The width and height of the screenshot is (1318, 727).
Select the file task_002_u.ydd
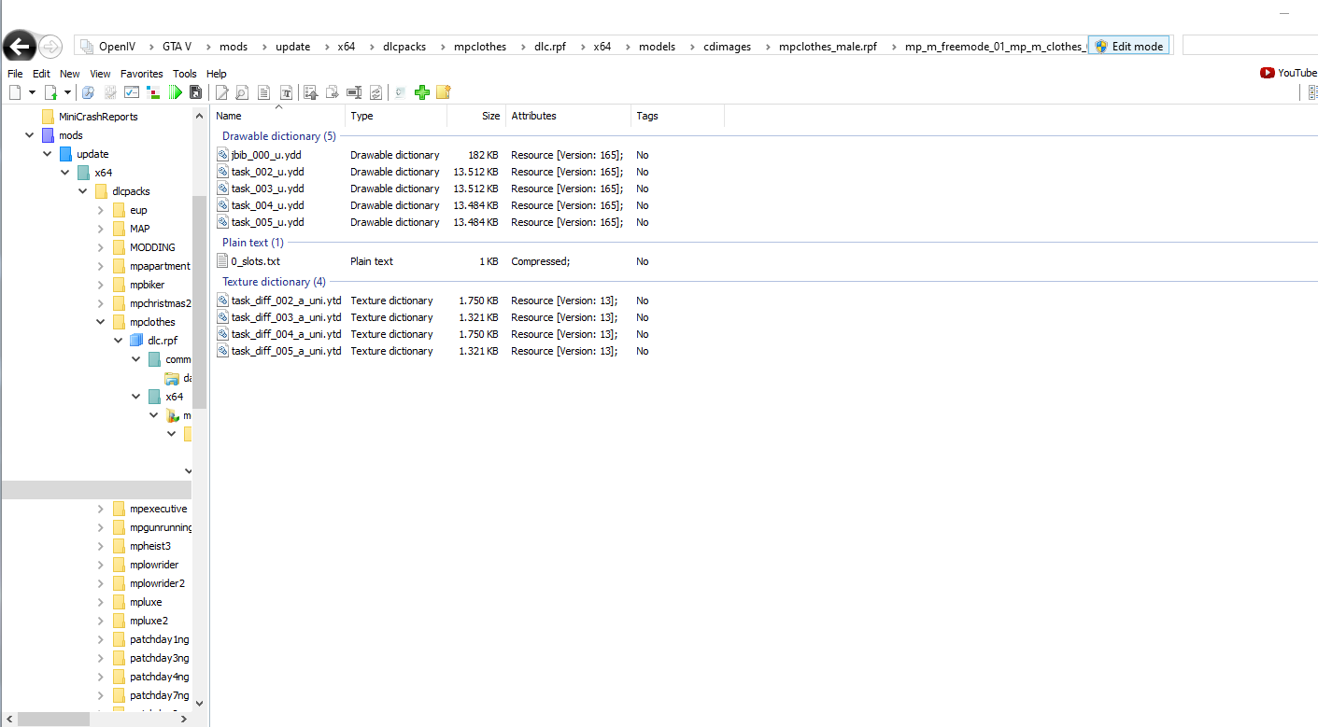point(267,172)
